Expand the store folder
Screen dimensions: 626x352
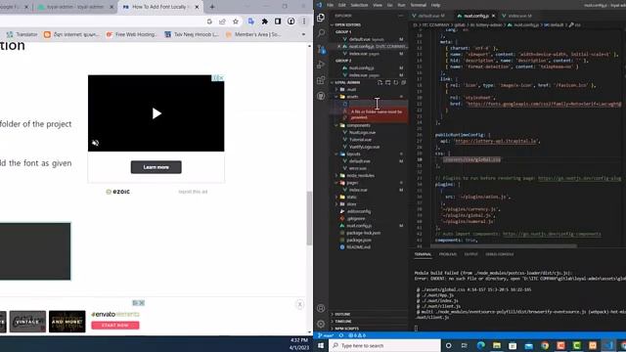351,204
